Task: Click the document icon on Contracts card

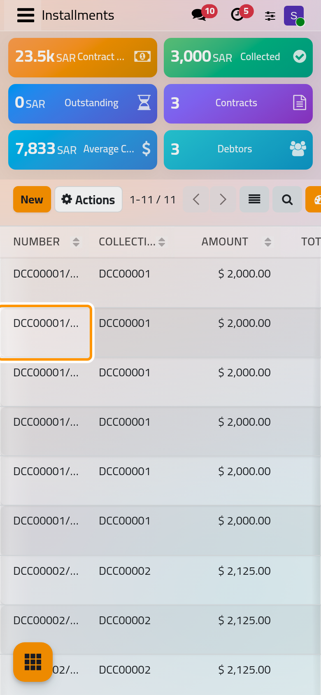Action: (300, 103)
